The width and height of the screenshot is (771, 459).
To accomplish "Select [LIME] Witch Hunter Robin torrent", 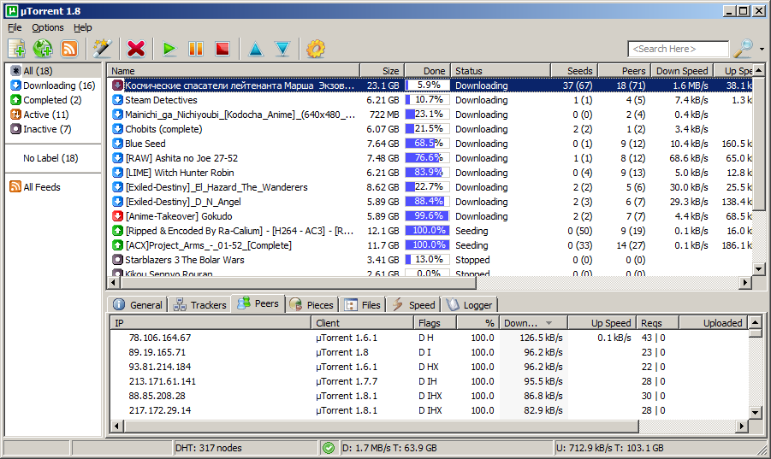I will point(430,173).
